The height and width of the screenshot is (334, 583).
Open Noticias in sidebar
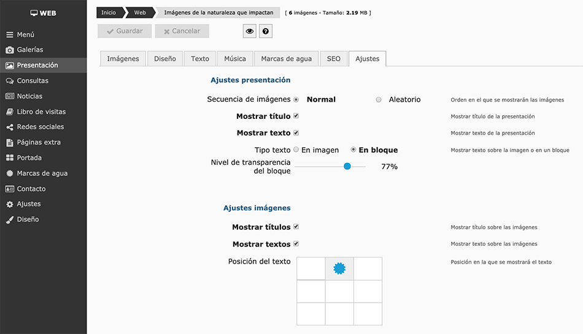click(43, 96)
